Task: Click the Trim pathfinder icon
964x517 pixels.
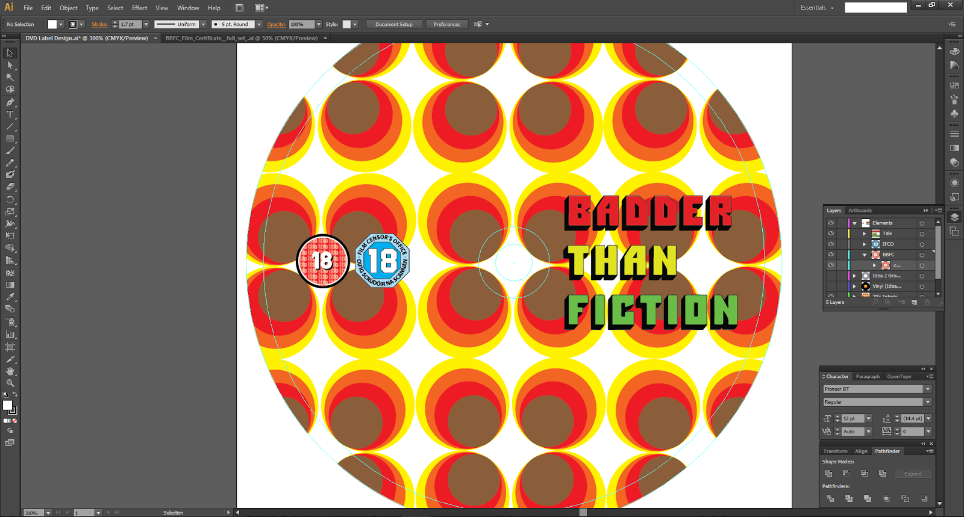Action: [849, 498]
